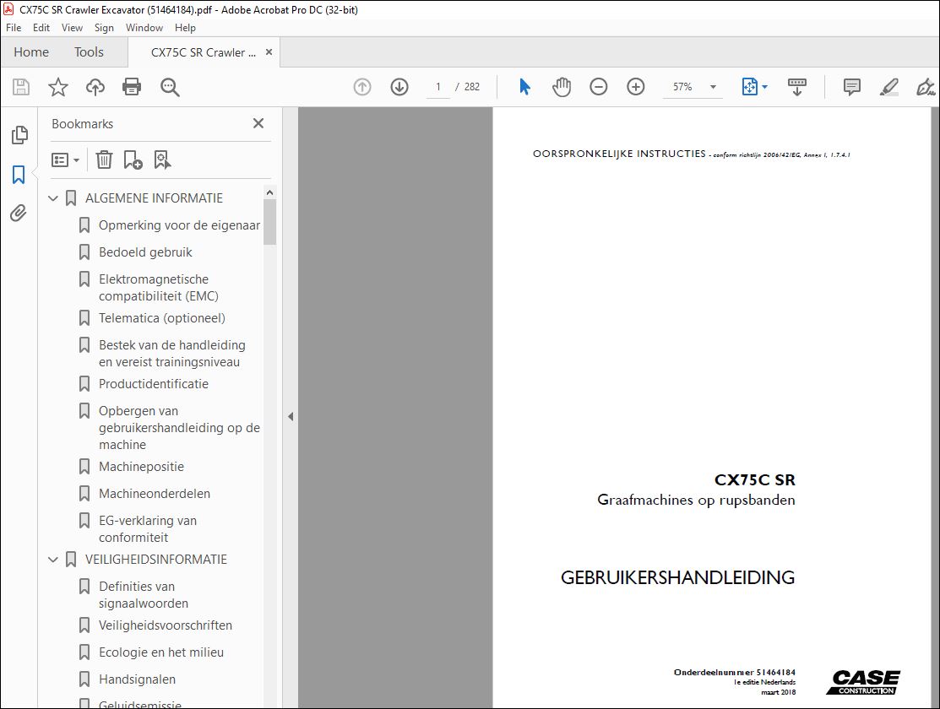Collapse VEILIGHEIDSINFORMATIE bookmark group

pos(53,560)
